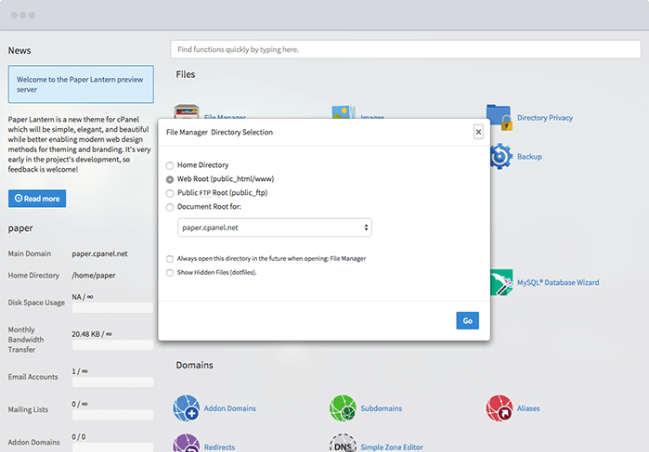Click the Directory Privacy link text

(544, 118)
